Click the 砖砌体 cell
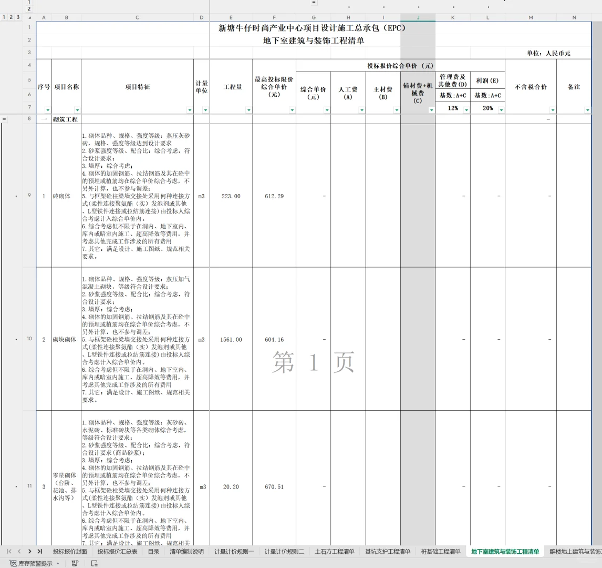602x568 pixels. [66, 196]
